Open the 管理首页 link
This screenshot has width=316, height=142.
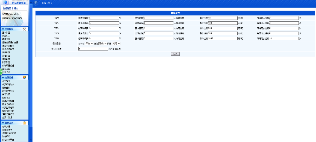pyautogui.click(x=7, y=8)
